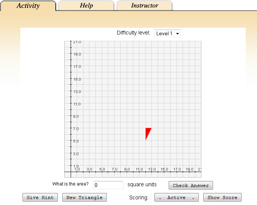
Task: Click the y-axis label 15.0
Action: tap(77, 79)
